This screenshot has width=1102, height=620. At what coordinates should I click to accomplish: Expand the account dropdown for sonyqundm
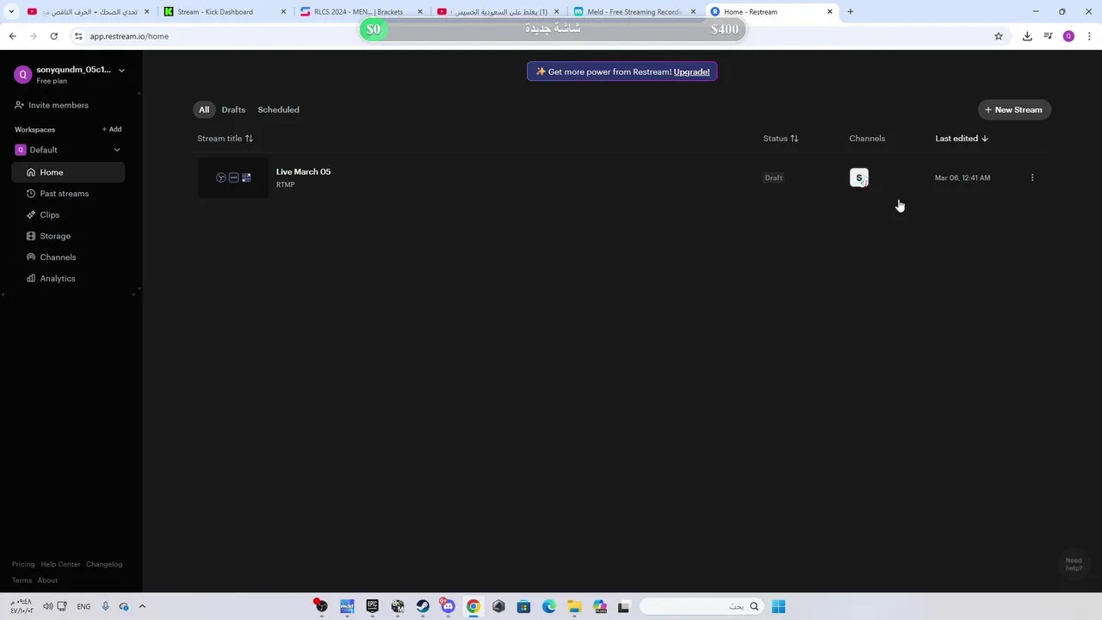pos(121,70)
